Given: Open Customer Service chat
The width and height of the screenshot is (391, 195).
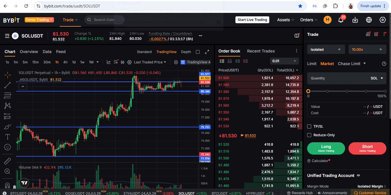Looking at the screenshot, I should coord(370,193).
